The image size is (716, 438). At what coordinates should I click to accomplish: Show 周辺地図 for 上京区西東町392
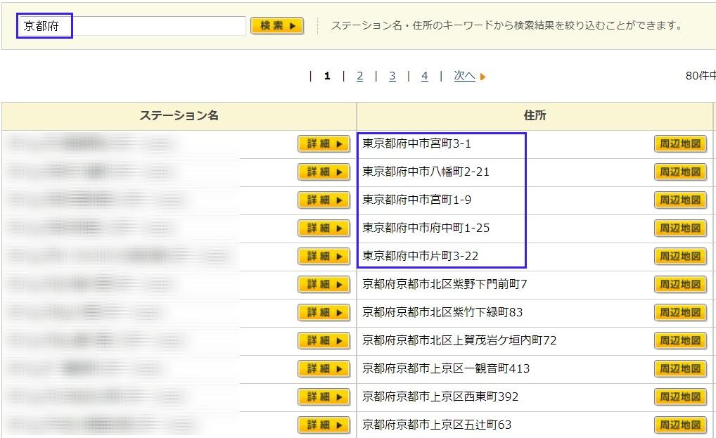click(679, 397)
